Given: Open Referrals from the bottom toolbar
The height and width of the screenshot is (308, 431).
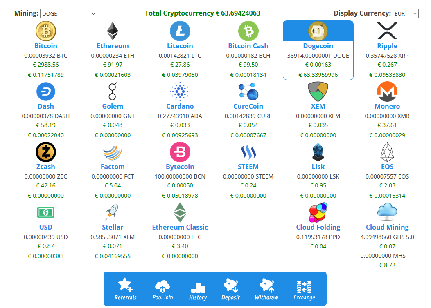Looking at the screenshot, I should pos(125,289).
